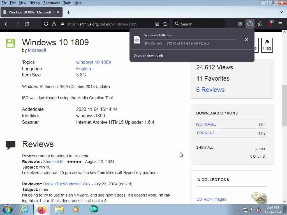Open the extensions puzzle icon
Image resolution: width=287 pixels, height=215 pixels.
click(260, 24)
